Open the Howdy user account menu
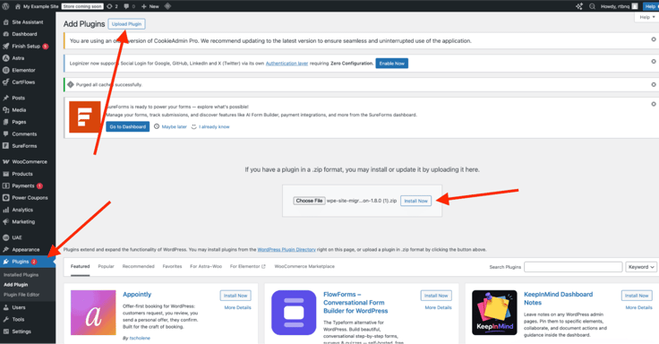The height and width of the screenshot is (344, 659). [619, 6]
